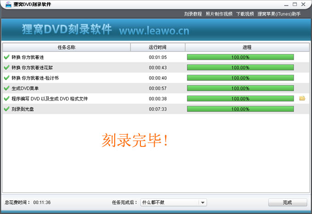
Task: Click the 完成 button
Action: (x=288, y=203)
